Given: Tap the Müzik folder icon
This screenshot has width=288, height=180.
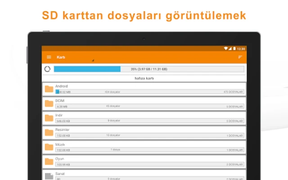Looking at the screenshot, I should 49,147.
